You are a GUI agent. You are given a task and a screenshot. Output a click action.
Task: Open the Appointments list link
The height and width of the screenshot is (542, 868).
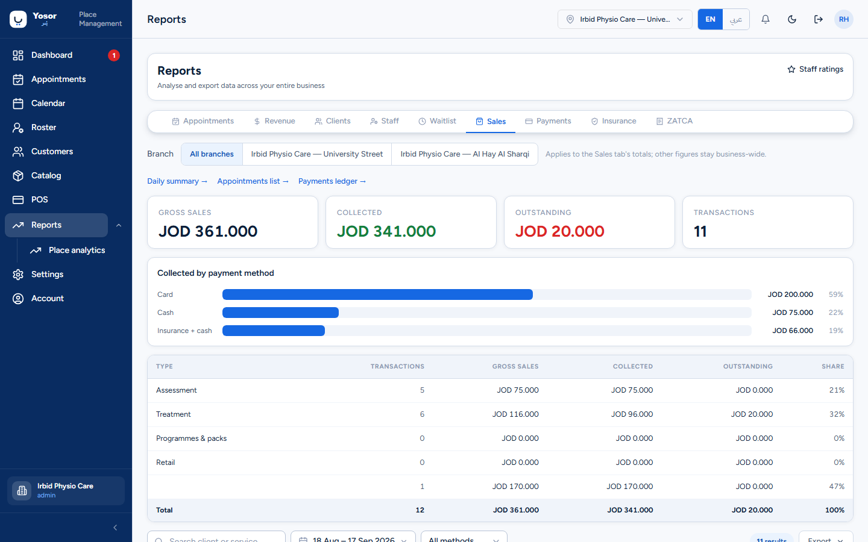(x=253, y=181)
